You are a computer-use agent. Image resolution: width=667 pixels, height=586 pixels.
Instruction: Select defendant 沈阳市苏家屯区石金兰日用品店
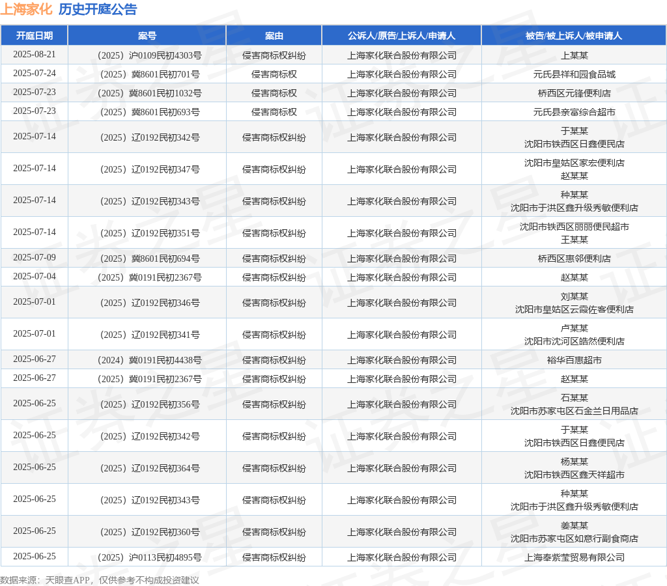575,412
